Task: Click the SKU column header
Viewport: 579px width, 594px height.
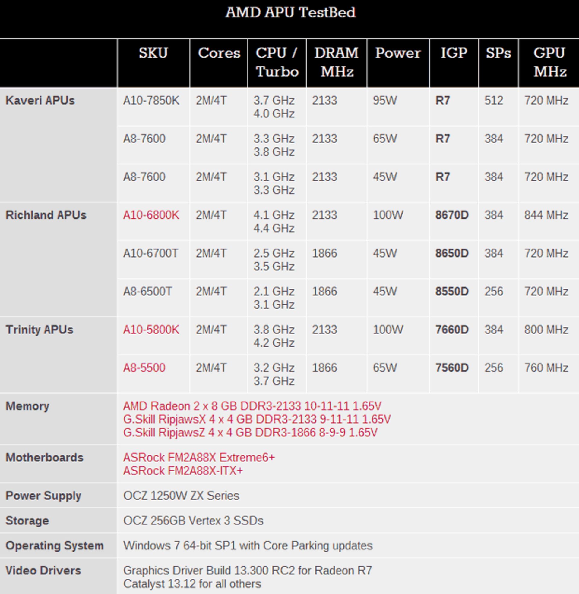Action: 153,53
